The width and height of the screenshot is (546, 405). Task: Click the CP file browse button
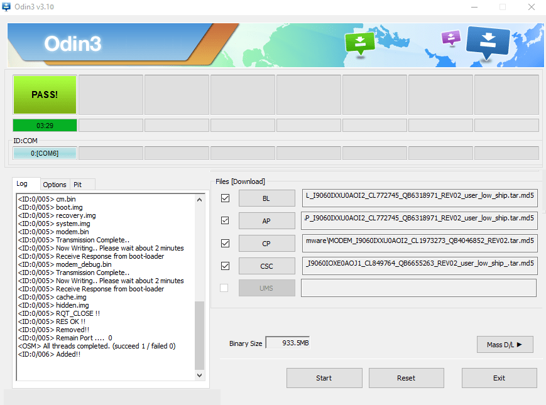tap(267, 244)
